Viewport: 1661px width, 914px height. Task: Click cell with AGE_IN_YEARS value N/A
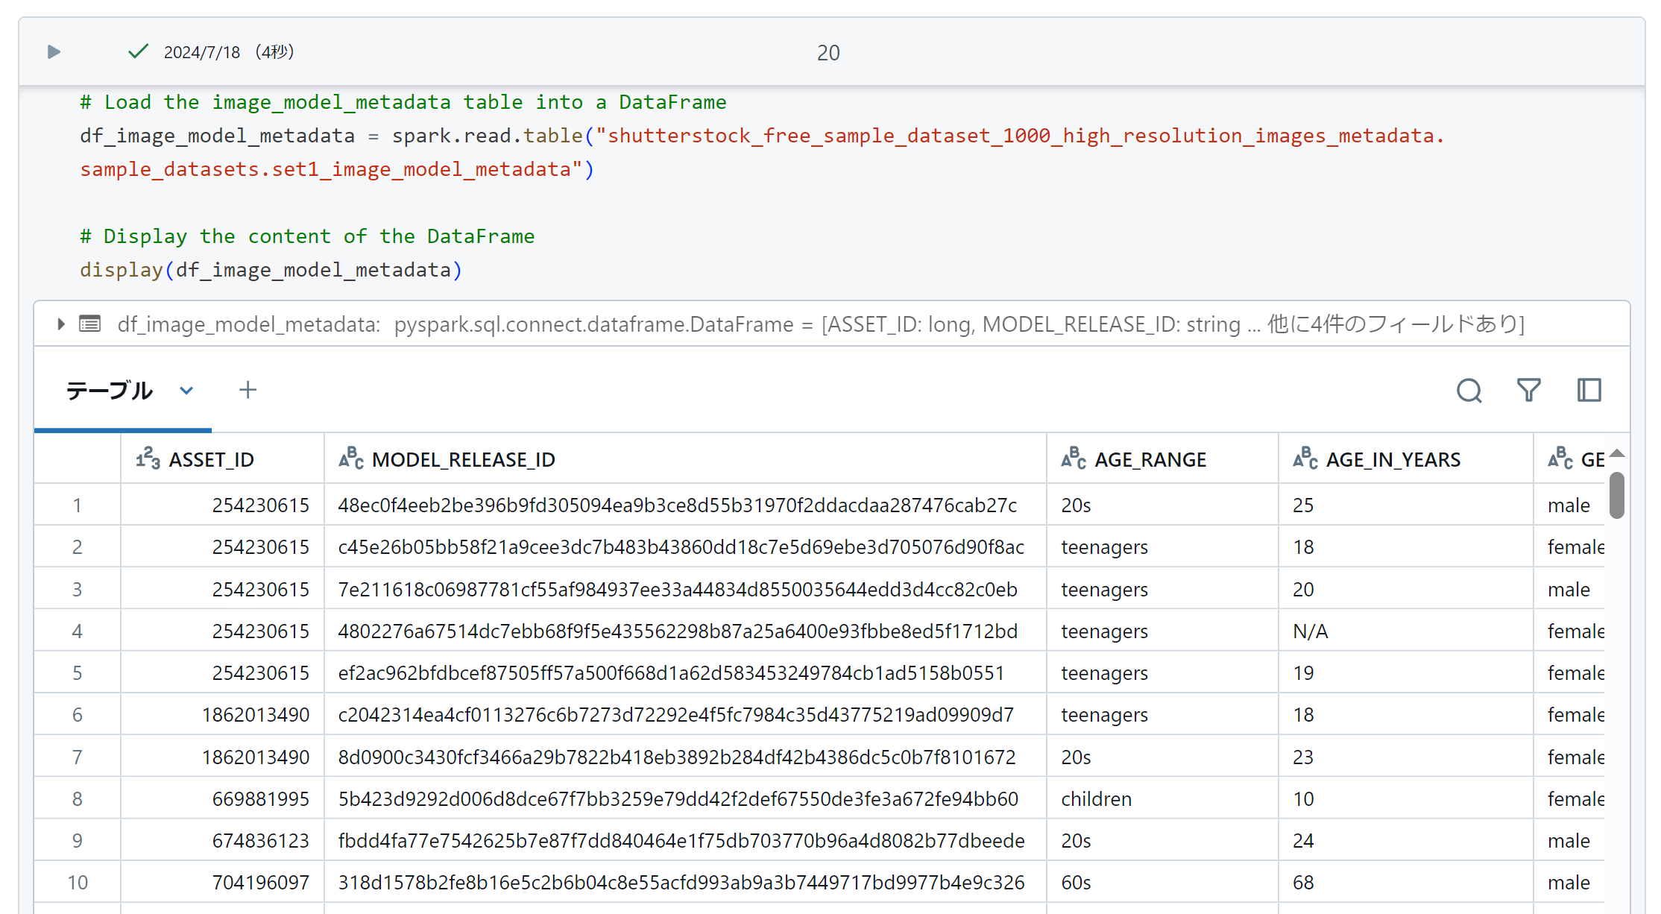coord(1310,631)
